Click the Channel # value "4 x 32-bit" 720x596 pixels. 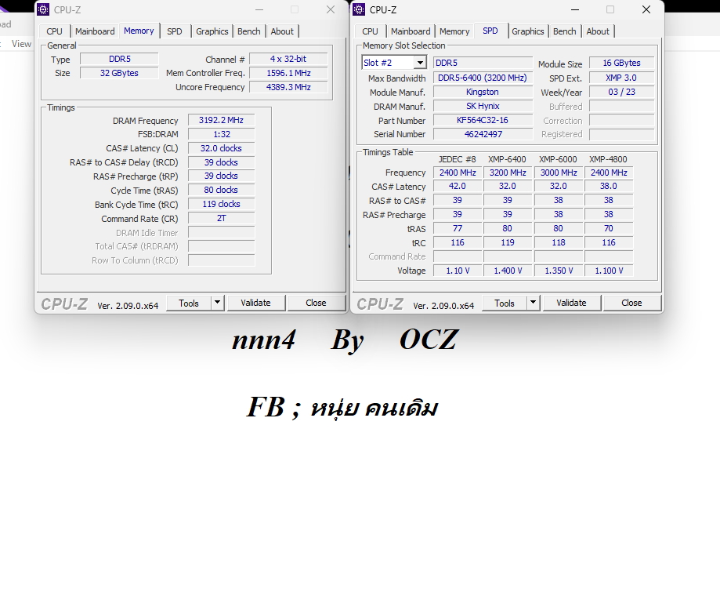288,59
